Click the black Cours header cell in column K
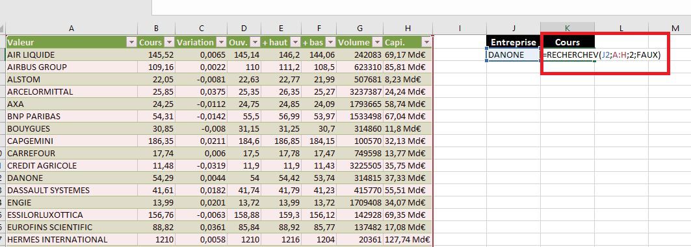The height and width of the screenshot is (247, 691). coord(567,42)
